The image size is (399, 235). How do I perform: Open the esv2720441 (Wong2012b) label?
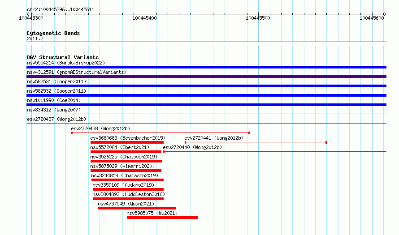coord(214,138)
